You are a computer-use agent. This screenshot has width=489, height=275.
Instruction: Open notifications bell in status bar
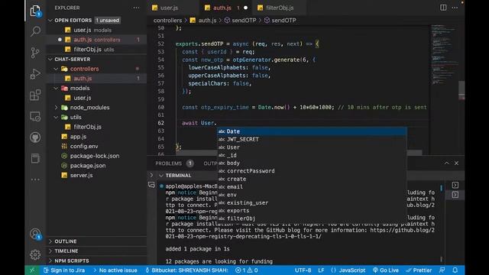(455, 270)
